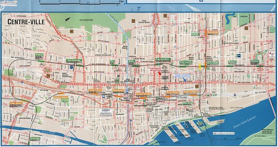Select the Beaudry station label
The image size is (278, 147).
coord(232,62)
